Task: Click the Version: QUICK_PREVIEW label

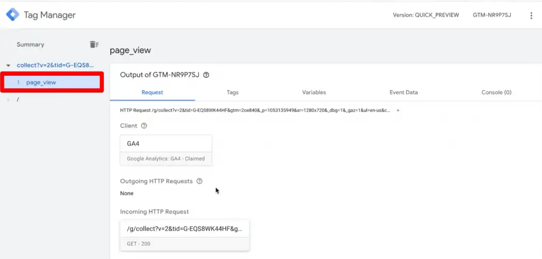Action: (426, 15)
